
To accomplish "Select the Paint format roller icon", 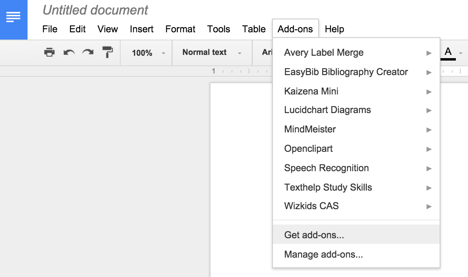I will tap(107, 52).
